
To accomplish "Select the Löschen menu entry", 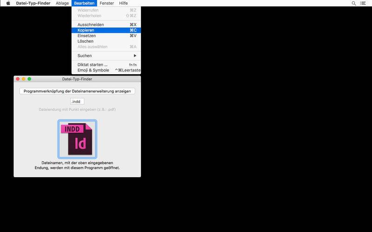I will click(106, 41).
